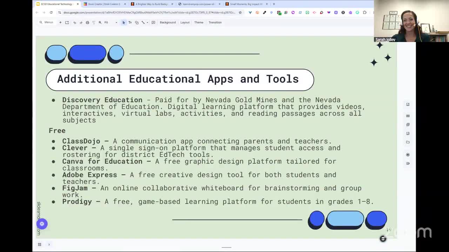Expand the filmstrip panel with the chevron
Image resolution: width=449 pixels, height=252 pixels.
point(49,244)
